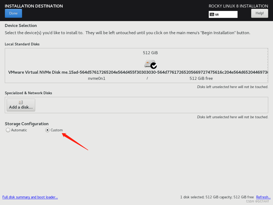The height and width of the screenshot is (205, 273).
Task: Click the VMware Virtual NVMe Disk name
Action: pyautogui.click(x=138, y=72)
